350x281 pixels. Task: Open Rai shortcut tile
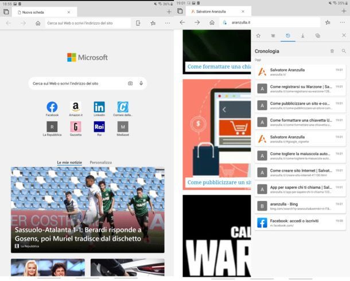(x=99, y=129)
